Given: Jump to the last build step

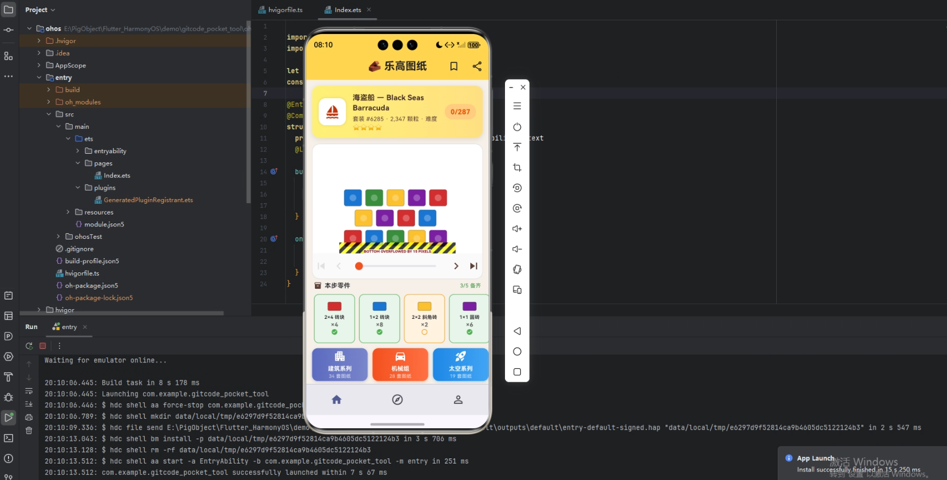Looking at the screenshot, I should click(x=474, y=266).
